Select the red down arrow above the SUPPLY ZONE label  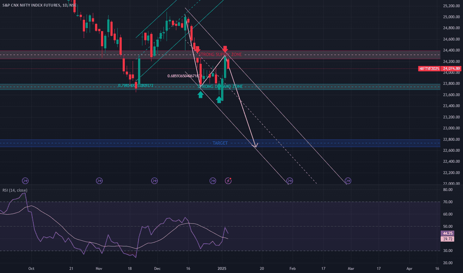pos(226,49)
